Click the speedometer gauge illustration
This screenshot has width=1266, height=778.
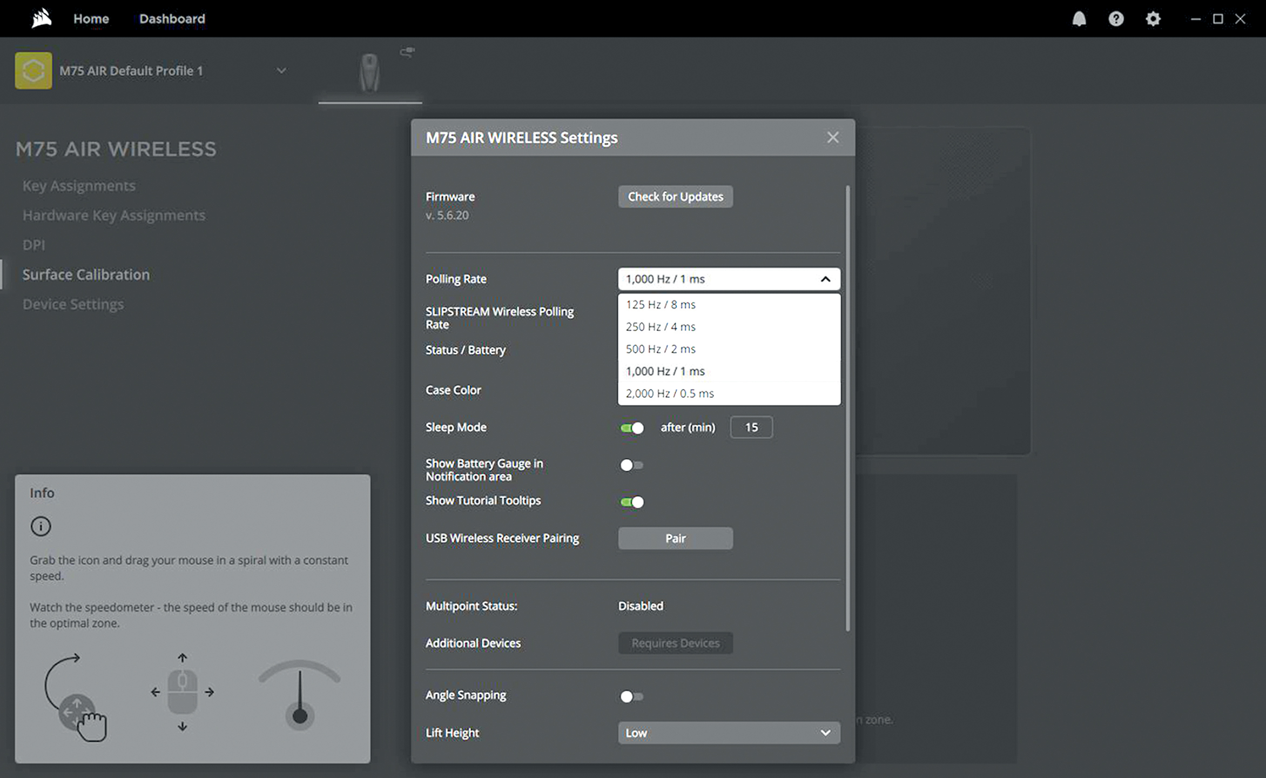300,695
